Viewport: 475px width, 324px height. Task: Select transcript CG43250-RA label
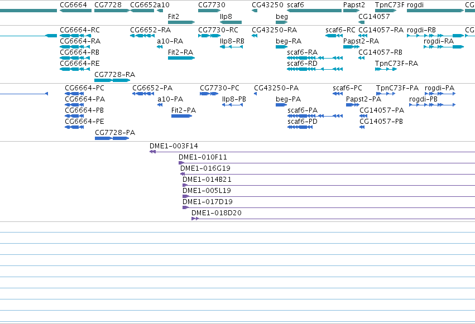(x=275, y=30)
